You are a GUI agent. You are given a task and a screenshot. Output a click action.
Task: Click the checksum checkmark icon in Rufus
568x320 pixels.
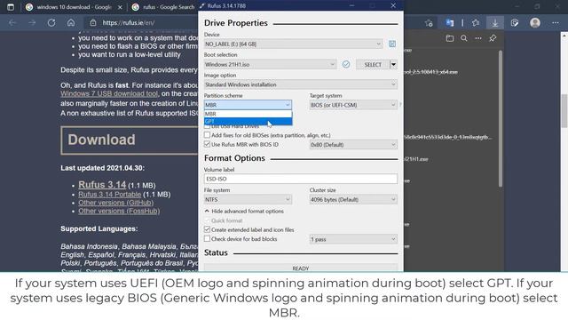point(346,64)
